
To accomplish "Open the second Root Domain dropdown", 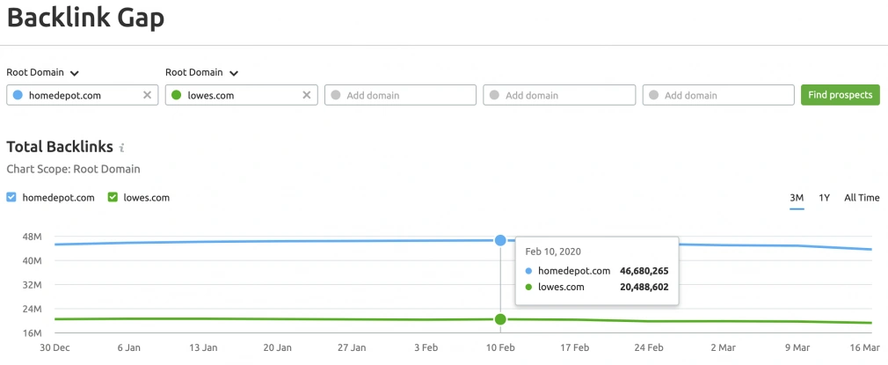I will point(201,72).
